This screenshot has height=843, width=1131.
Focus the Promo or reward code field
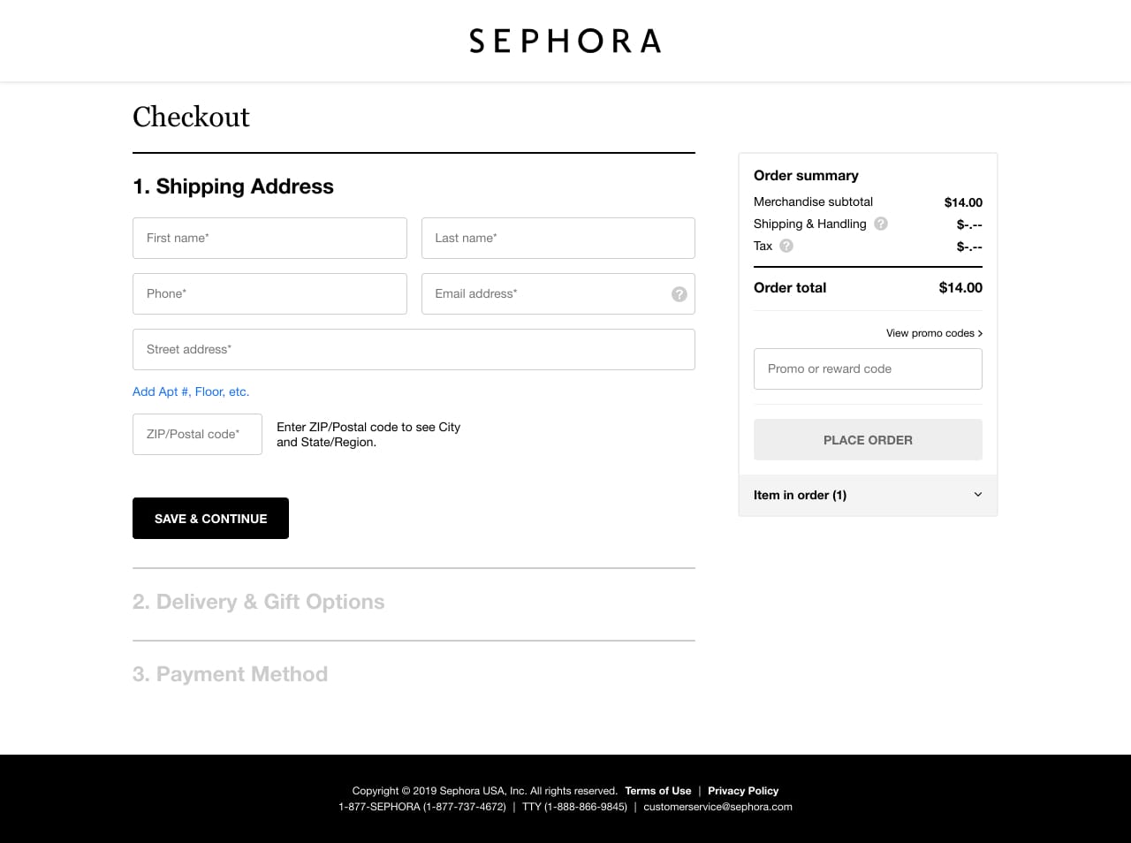(x=868, y=368)
